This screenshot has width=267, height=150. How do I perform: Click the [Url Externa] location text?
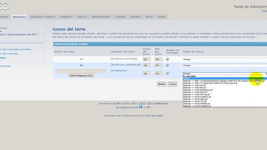tap(118, 70)
